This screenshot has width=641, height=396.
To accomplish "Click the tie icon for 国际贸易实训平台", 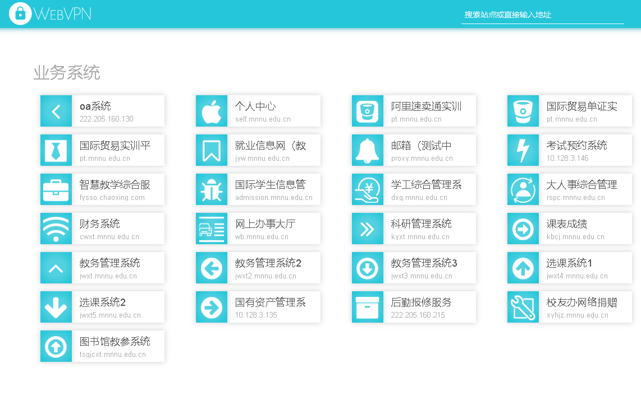I will pos(56,151).
